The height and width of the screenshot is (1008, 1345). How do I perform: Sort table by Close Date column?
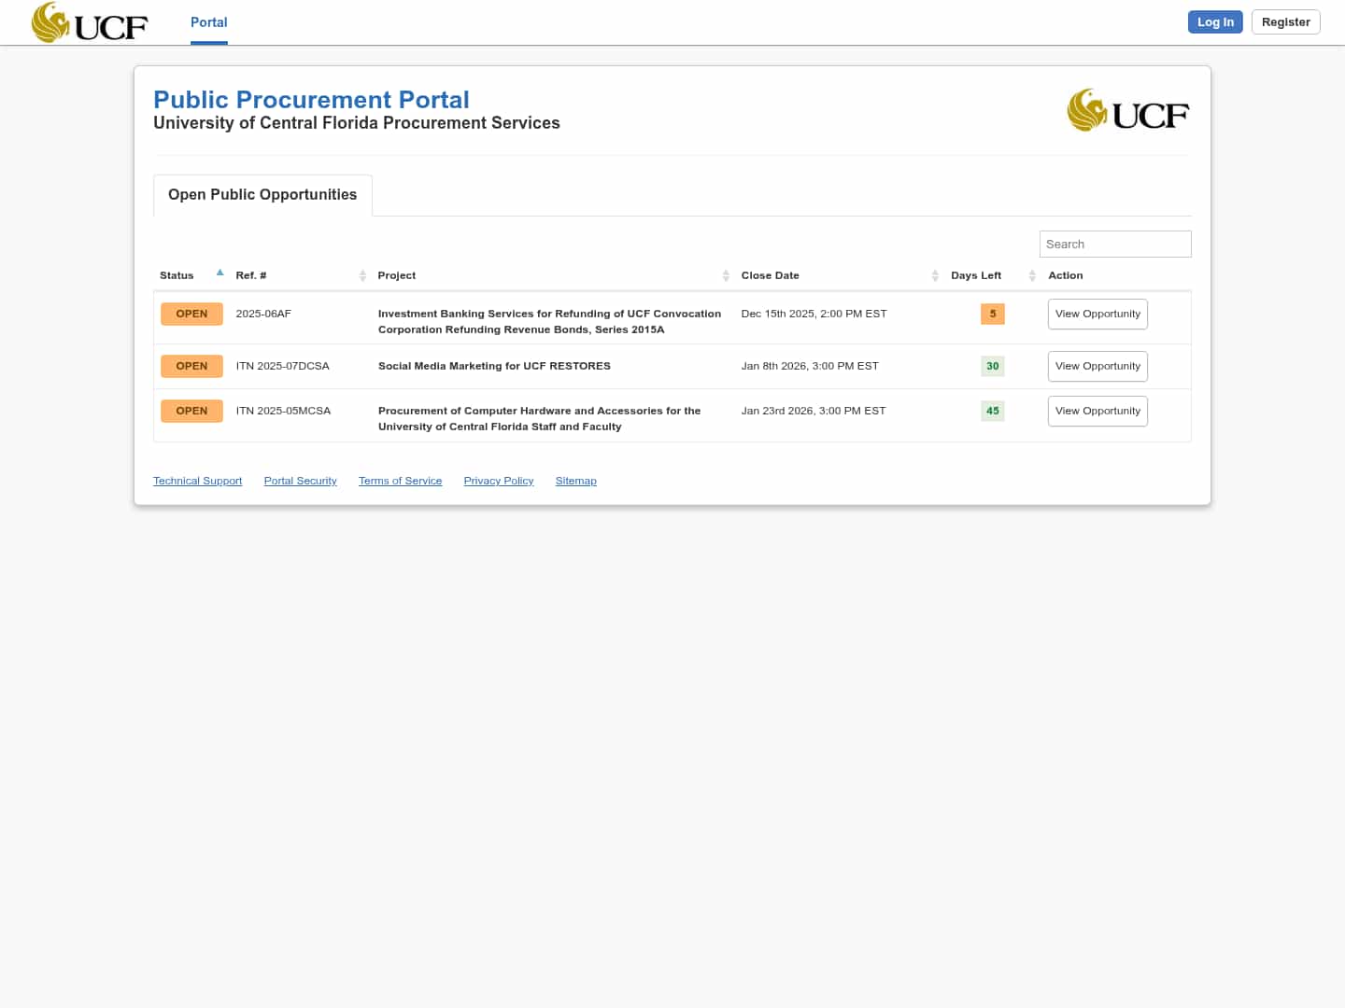(x=935, y=275)
